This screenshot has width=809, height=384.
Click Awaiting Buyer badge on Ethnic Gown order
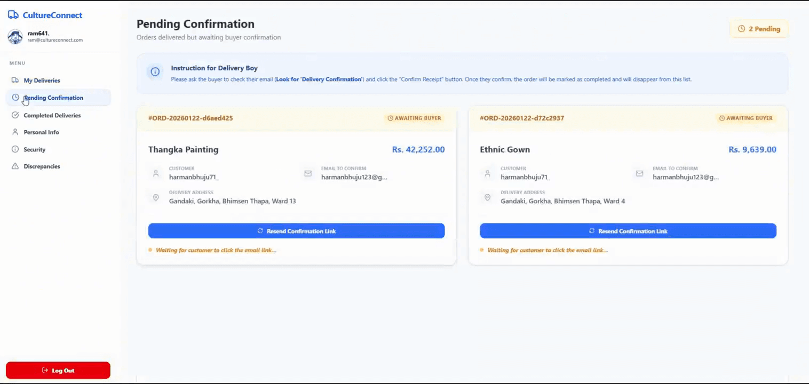[746, 118]
